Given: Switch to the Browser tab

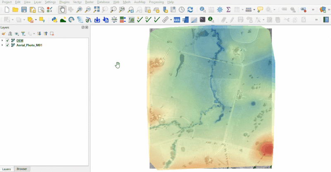Looking at the screenshot, I should point(22,169).
